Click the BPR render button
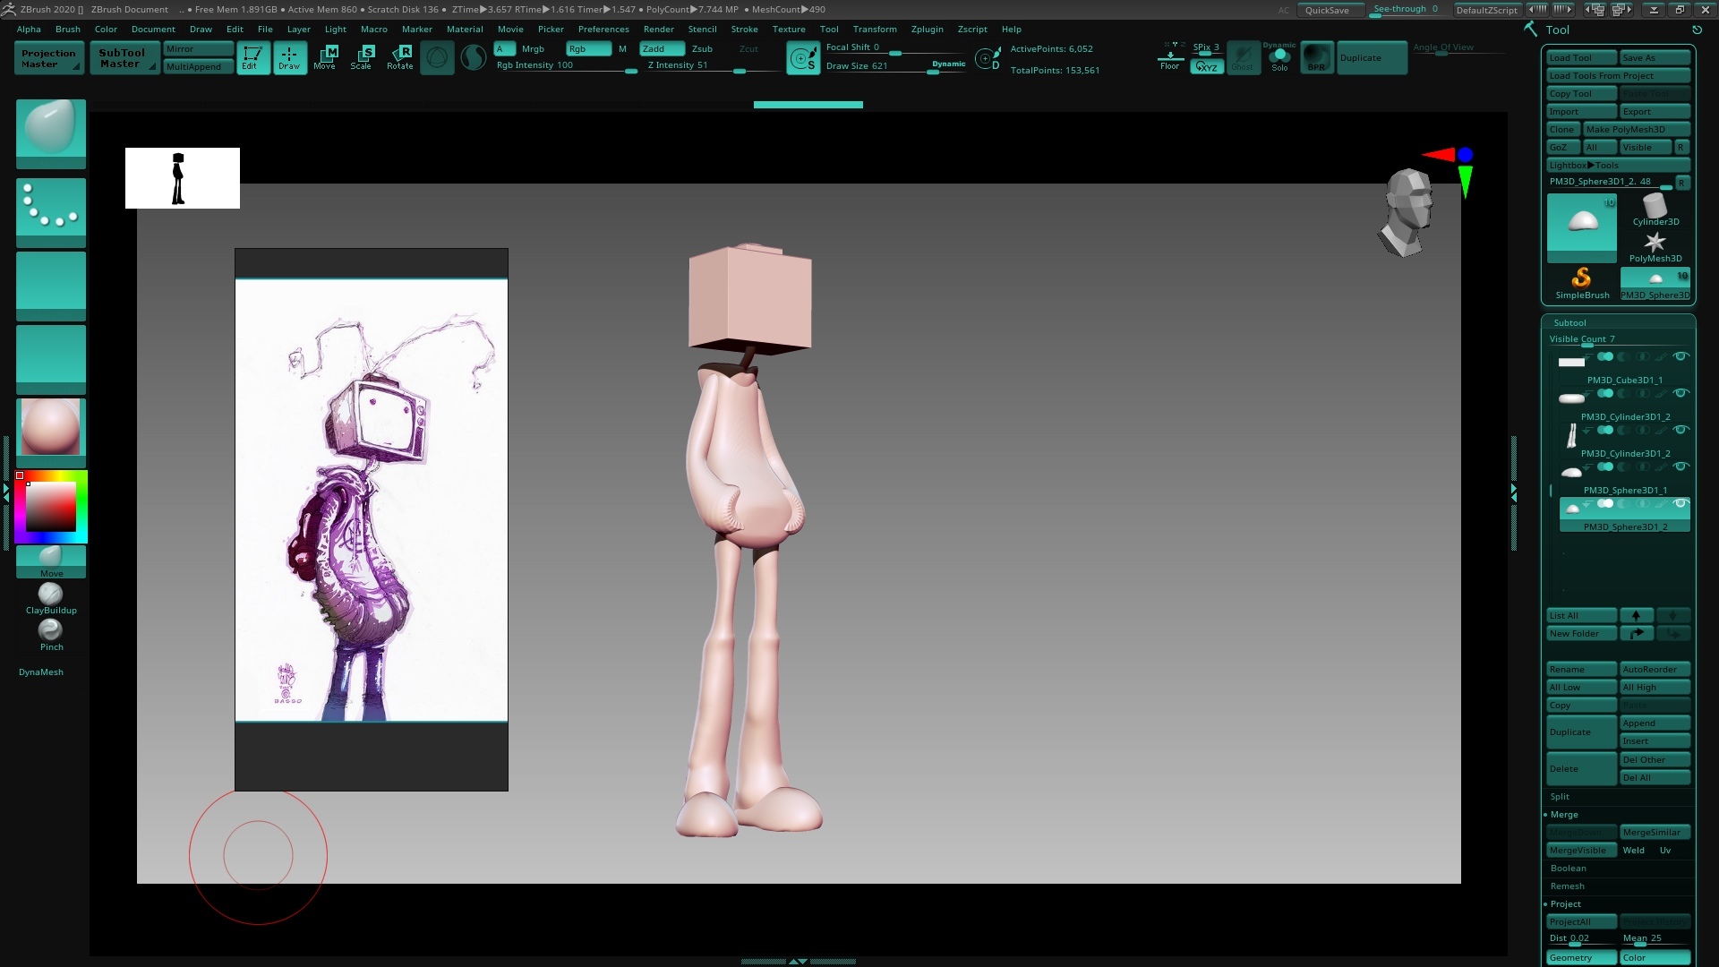1719x967 pixels. 1316,58
